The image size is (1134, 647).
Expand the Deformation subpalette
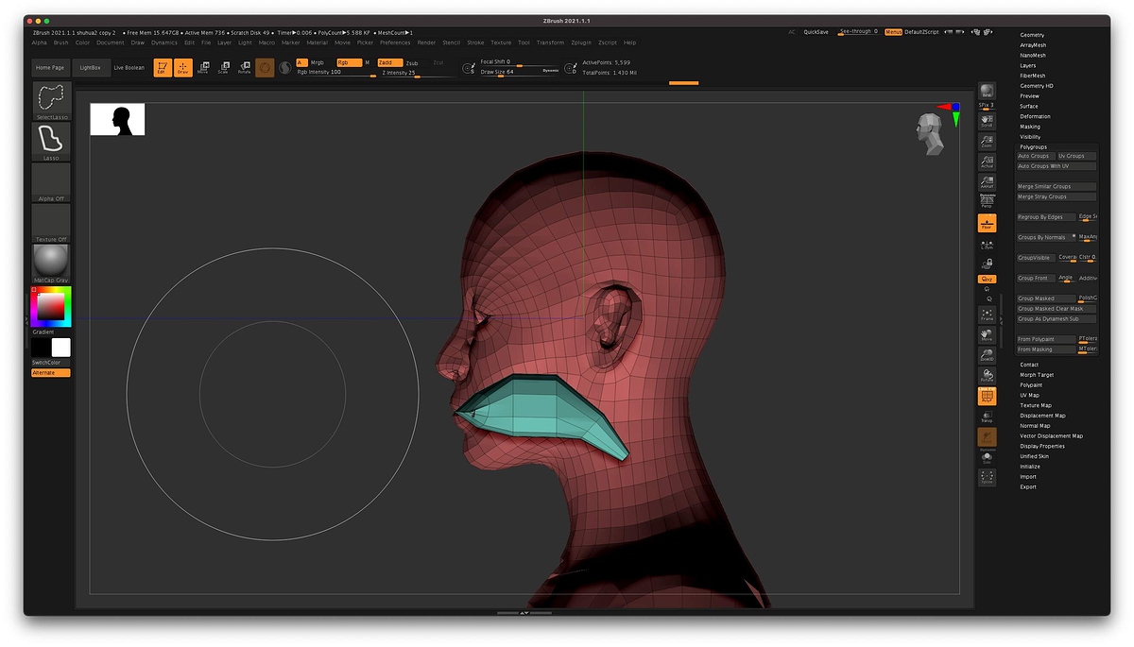(1035, 116)
